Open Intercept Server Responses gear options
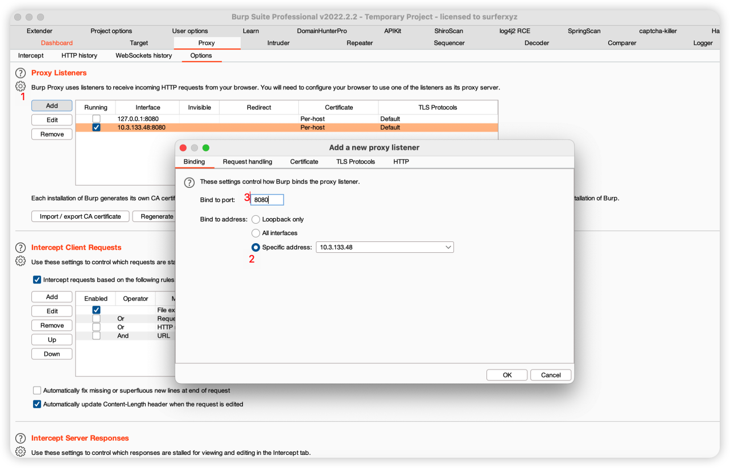 20,452
